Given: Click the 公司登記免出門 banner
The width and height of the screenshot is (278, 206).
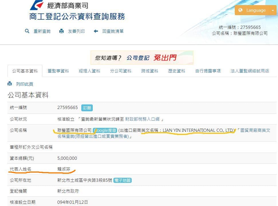Looking at the screenshot, I should click(x=142, y=58).
